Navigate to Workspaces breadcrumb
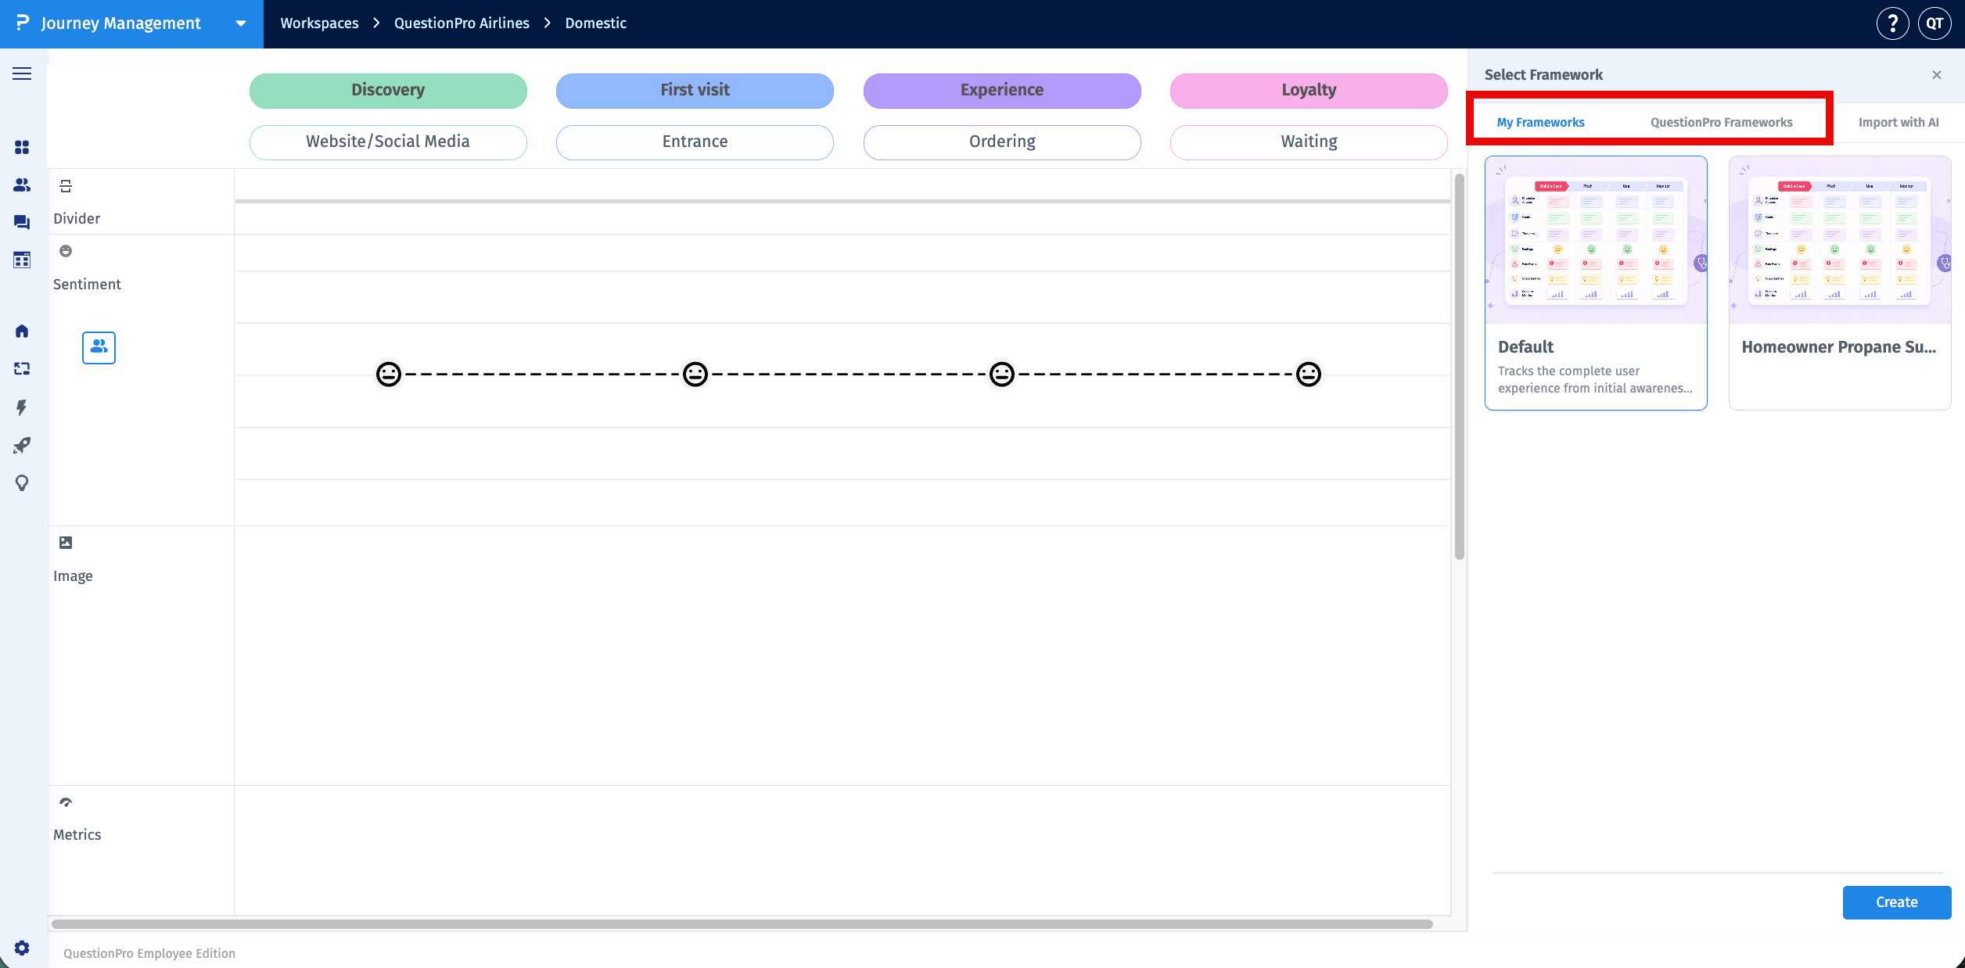The image size is (1965, 968). coord(319,23)
